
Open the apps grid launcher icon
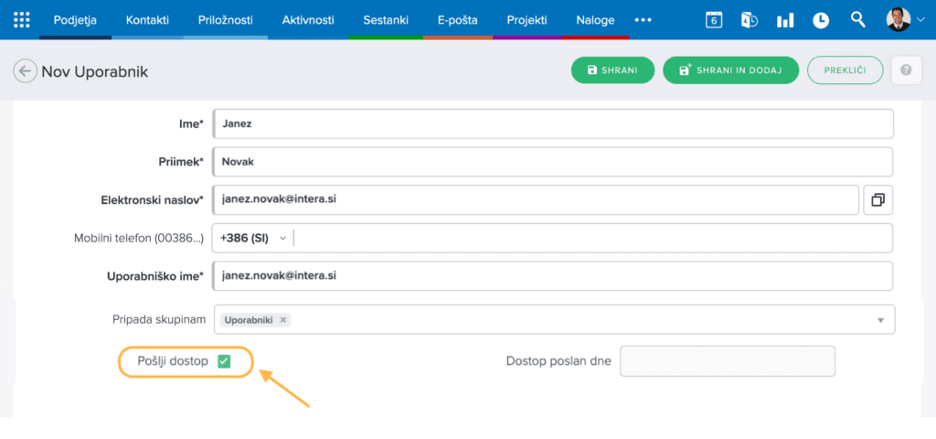click(x=22, y=19)
